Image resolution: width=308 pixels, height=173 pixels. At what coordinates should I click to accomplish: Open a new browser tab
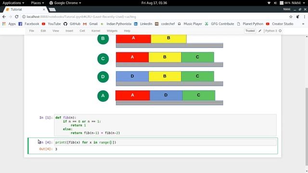click(x=52, y=10)
